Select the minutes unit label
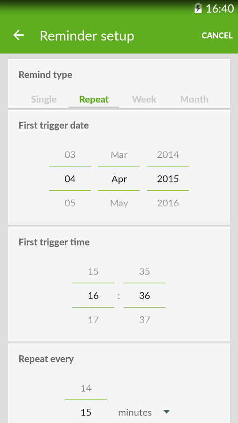 coord(135,412)
